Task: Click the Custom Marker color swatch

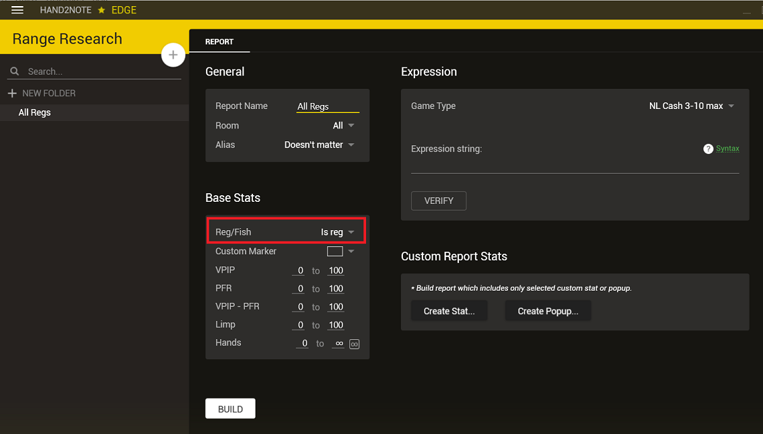Action: coord(335,252)
